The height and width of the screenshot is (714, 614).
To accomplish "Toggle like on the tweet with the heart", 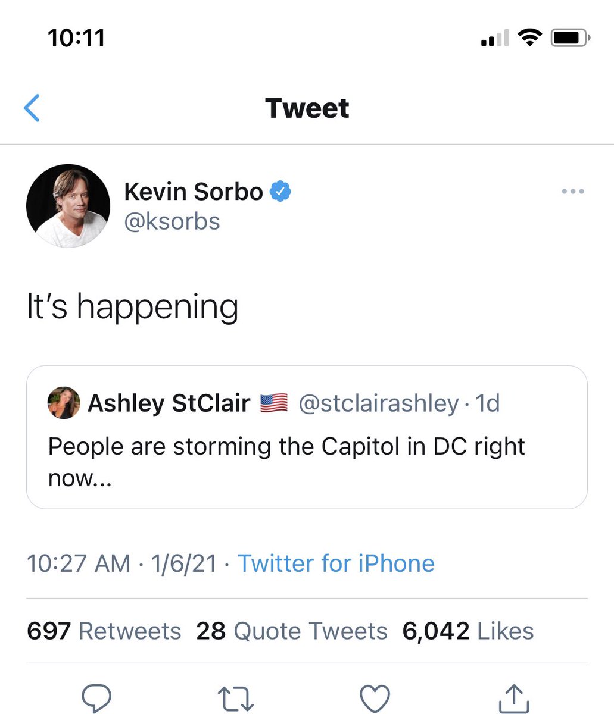I will [375, 697].
